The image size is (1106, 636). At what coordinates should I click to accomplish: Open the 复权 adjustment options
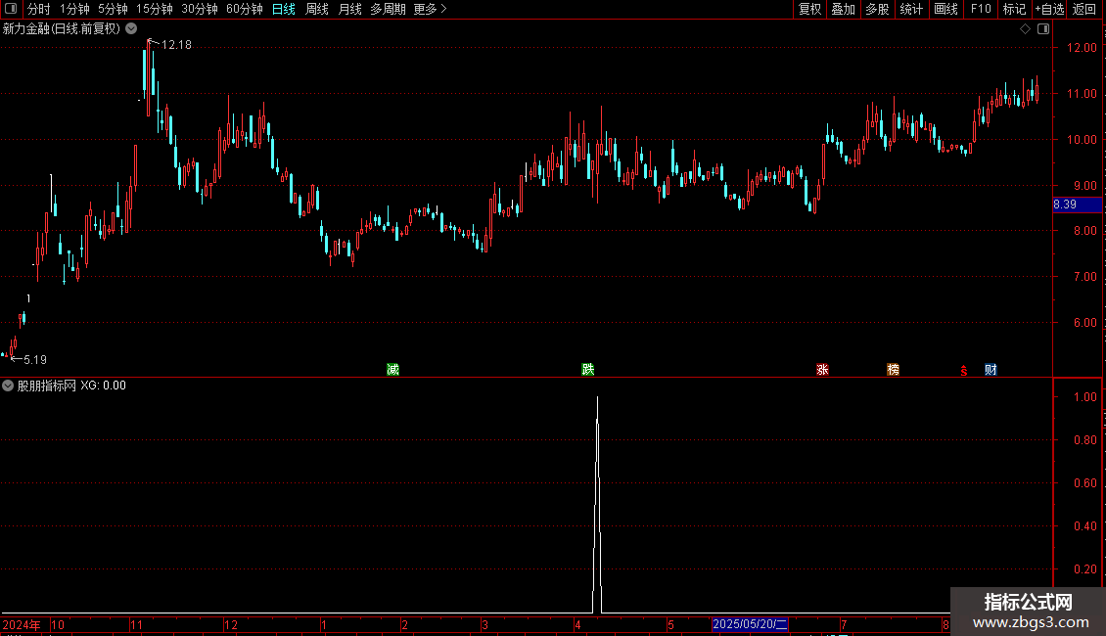809,9
